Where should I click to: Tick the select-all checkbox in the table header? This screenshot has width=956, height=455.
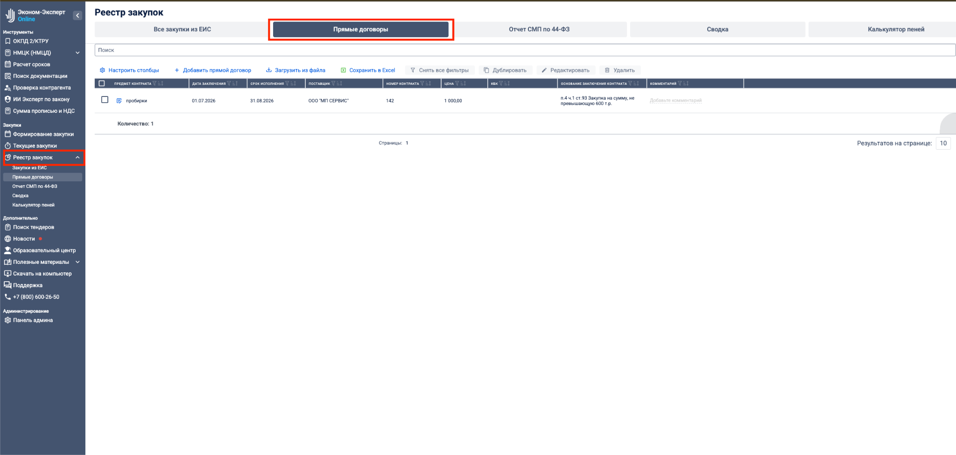pos(102,83)
